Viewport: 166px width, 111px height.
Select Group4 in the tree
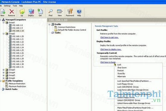point(12,73)
